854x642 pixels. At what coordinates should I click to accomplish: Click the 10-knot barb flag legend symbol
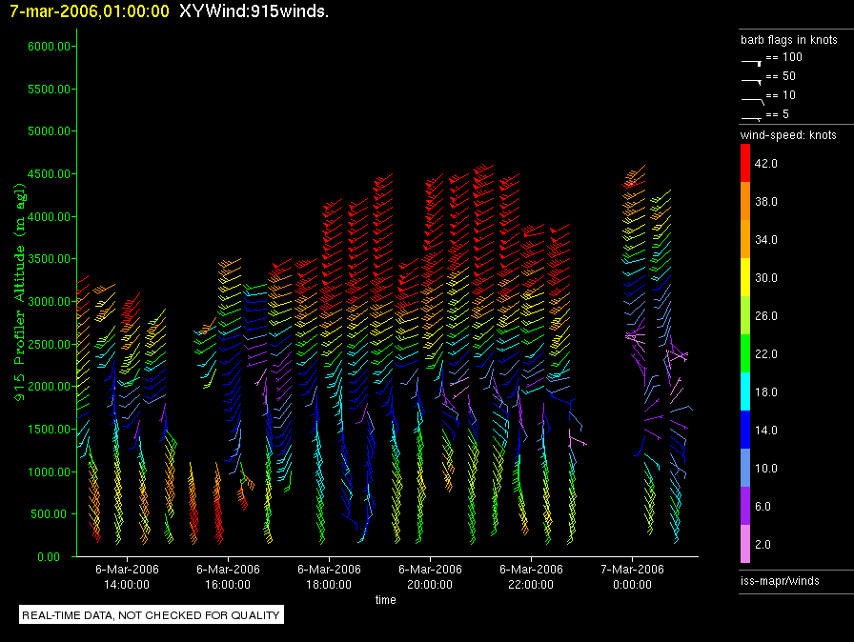click(x=751, y=97)
